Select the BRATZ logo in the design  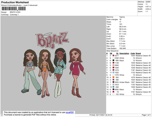[52, 40]
